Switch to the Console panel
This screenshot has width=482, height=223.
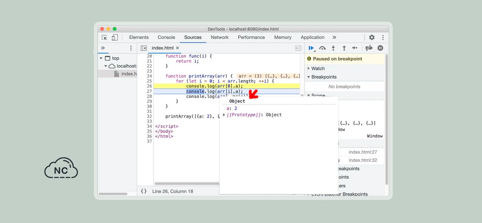166,37
